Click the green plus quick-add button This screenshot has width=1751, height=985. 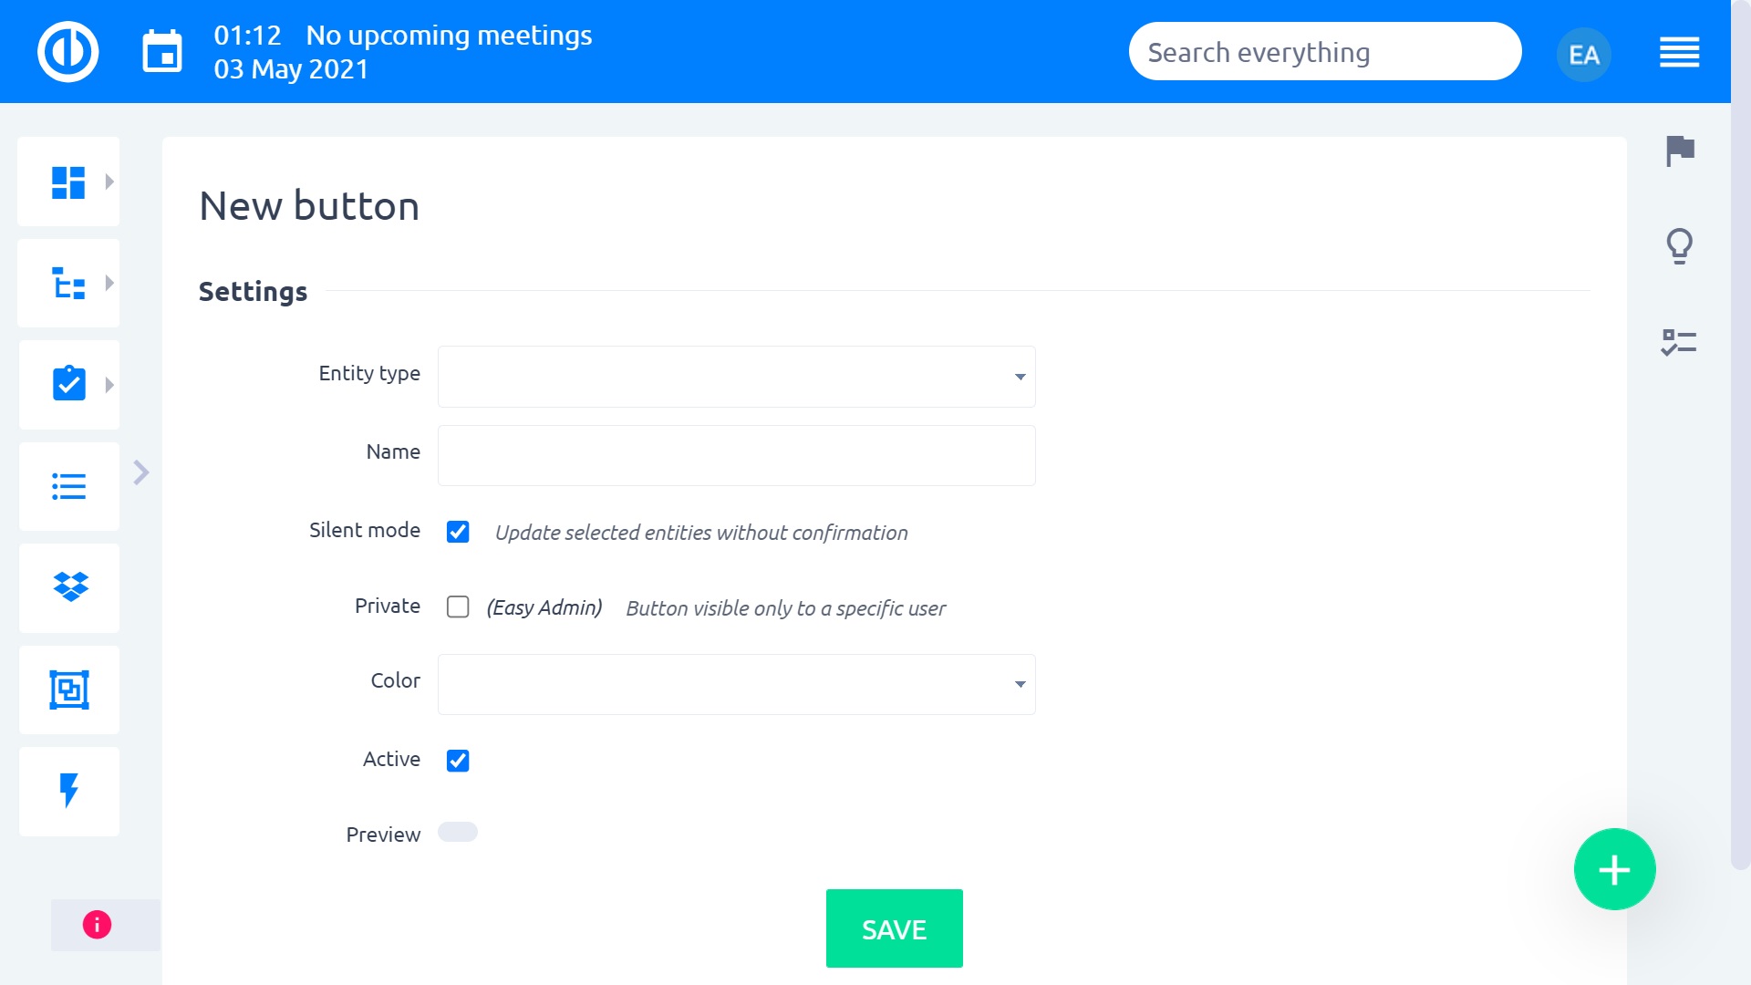[x=1614, y=869]
